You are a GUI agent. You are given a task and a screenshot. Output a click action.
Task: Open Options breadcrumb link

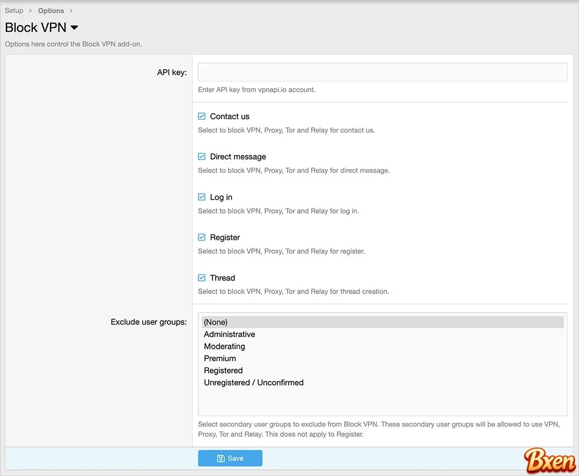point(51,11)
